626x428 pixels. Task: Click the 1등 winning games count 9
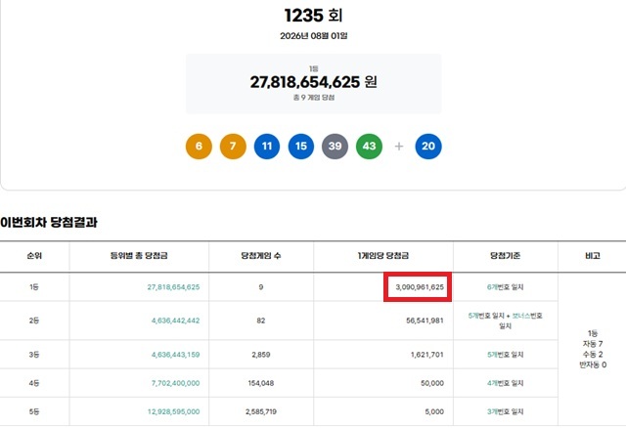[261, 287]
